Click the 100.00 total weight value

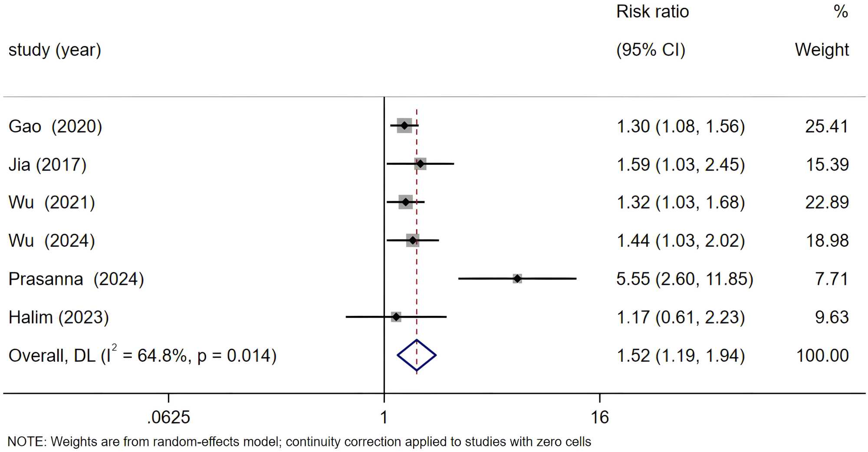click(822, 356)
